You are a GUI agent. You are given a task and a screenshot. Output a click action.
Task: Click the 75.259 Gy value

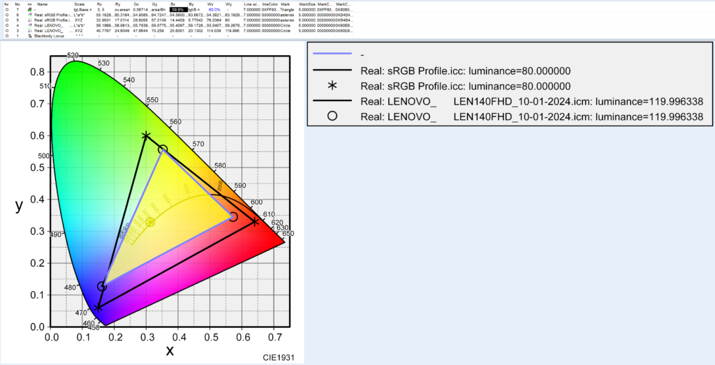pos(158,31)
